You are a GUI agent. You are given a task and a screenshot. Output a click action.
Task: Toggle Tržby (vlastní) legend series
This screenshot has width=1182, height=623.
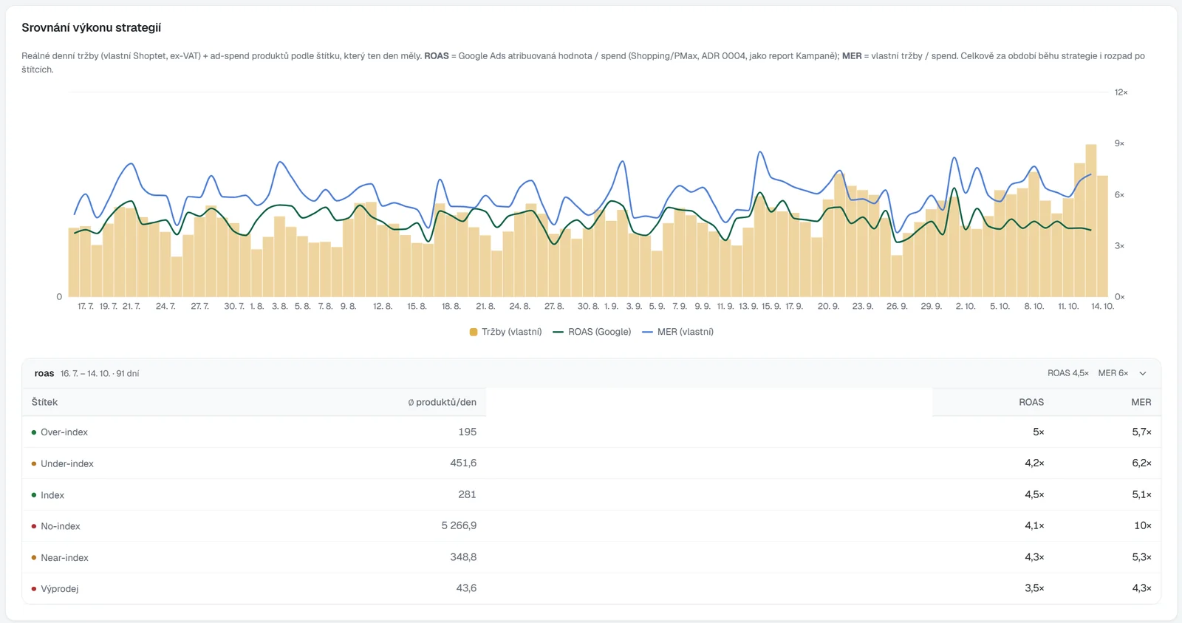(x=506, y=332)
